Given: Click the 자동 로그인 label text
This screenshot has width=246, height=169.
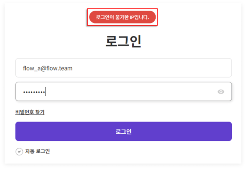Looking at the screenshot, I should [37, 151].
